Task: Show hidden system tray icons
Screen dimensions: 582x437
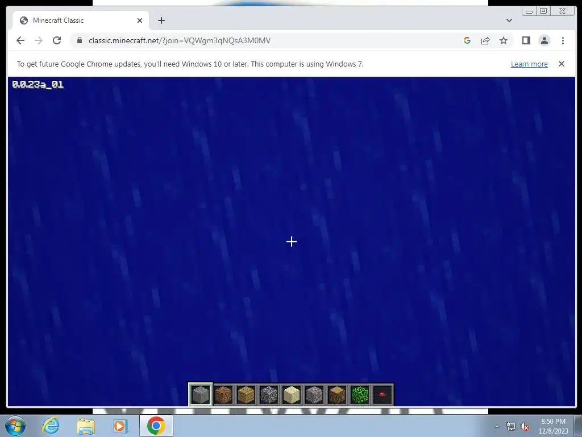Action: pyautogui.click(x=497, y=426)
